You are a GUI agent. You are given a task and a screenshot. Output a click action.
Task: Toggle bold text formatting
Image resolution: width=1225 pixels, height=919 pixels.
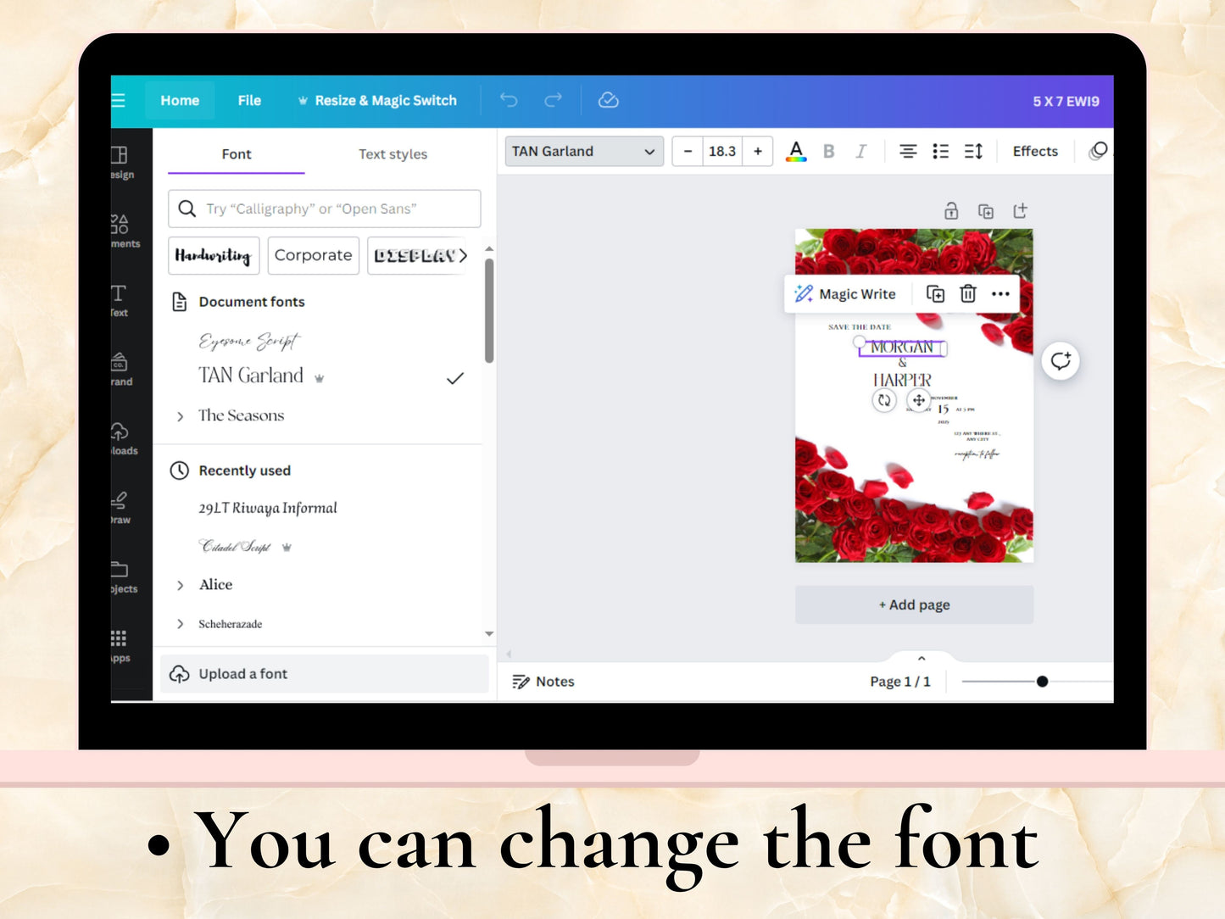pyautogui.click(x=829, y=151)
